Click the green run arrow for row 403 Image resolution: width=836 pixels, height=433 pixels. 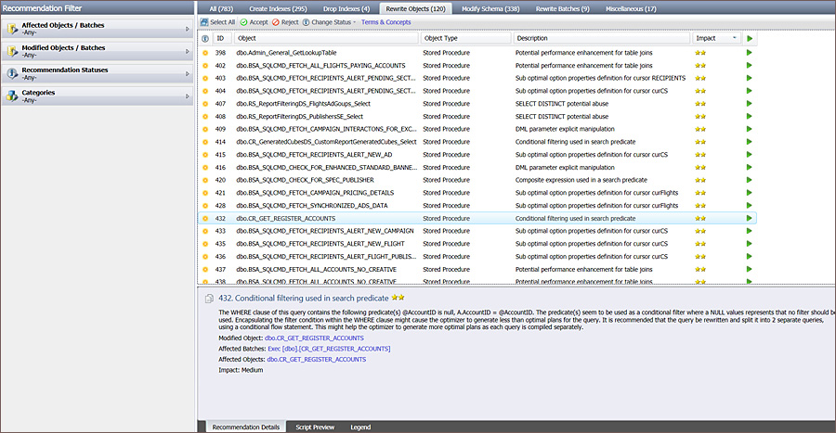749,78
